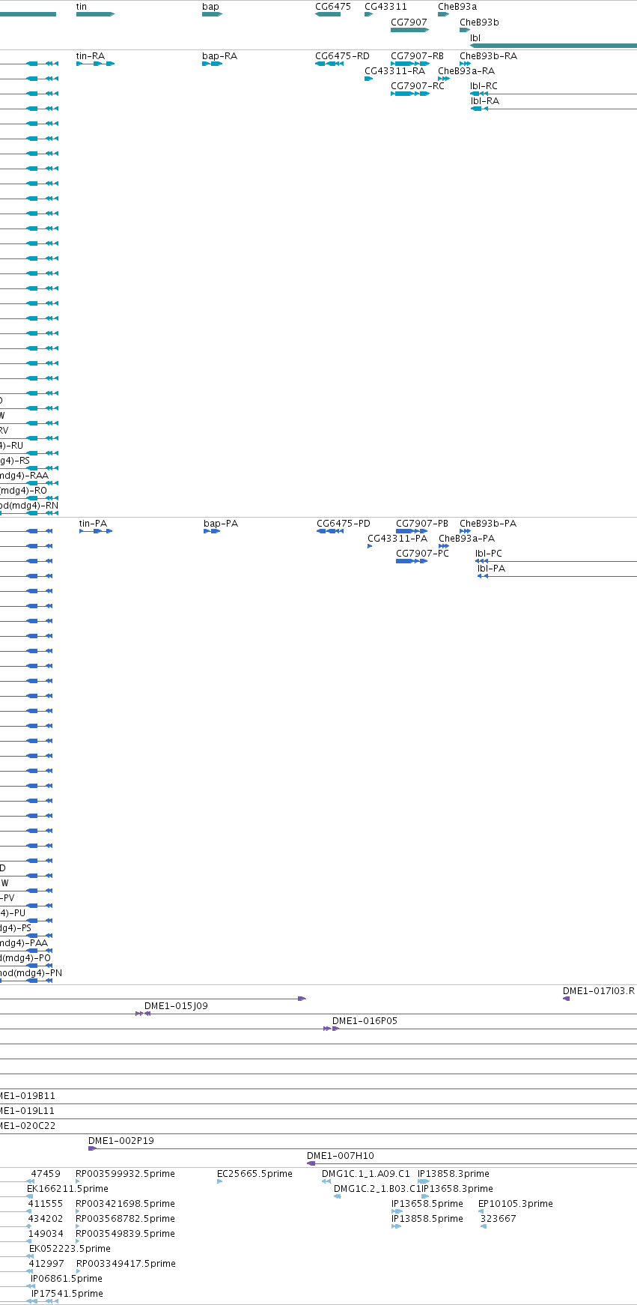
Task: Click the tin-PA protein label
Action: 93,524
